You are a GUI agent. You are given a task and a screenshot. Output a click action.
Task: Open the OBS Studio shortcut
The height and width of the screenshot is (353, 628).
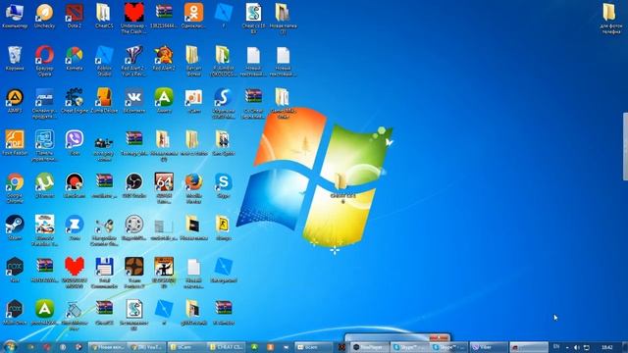click(x=133, y=185)
